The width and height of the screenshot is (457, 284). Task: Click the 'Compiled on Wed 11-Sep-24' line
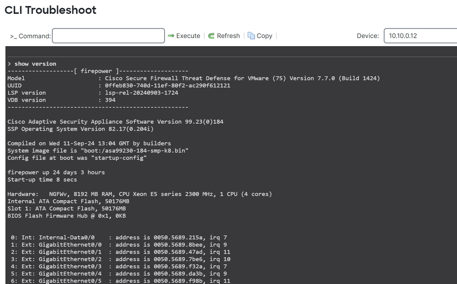pyautogui.click(x=89, y=143)
